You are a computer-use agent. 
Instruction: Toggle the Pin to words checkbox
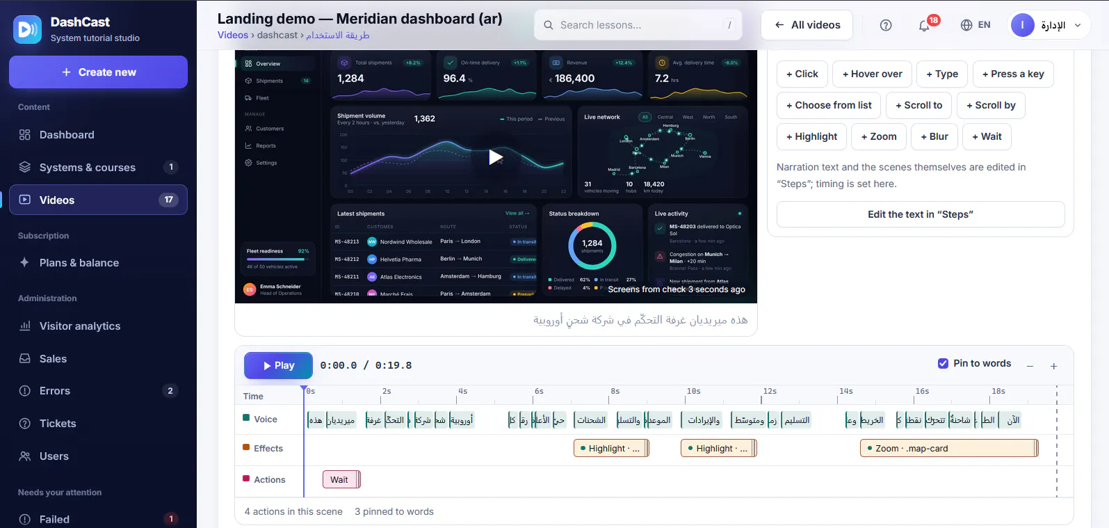tap(943, 363)
